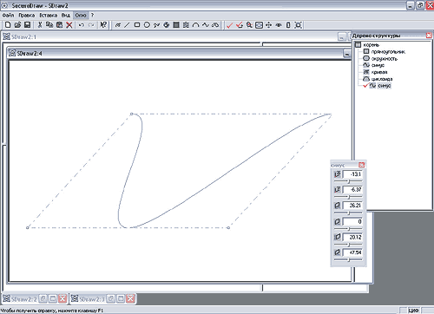Click the slider under the -13.1 field
The height and width of the screenshot is (314, 434).
348,181
